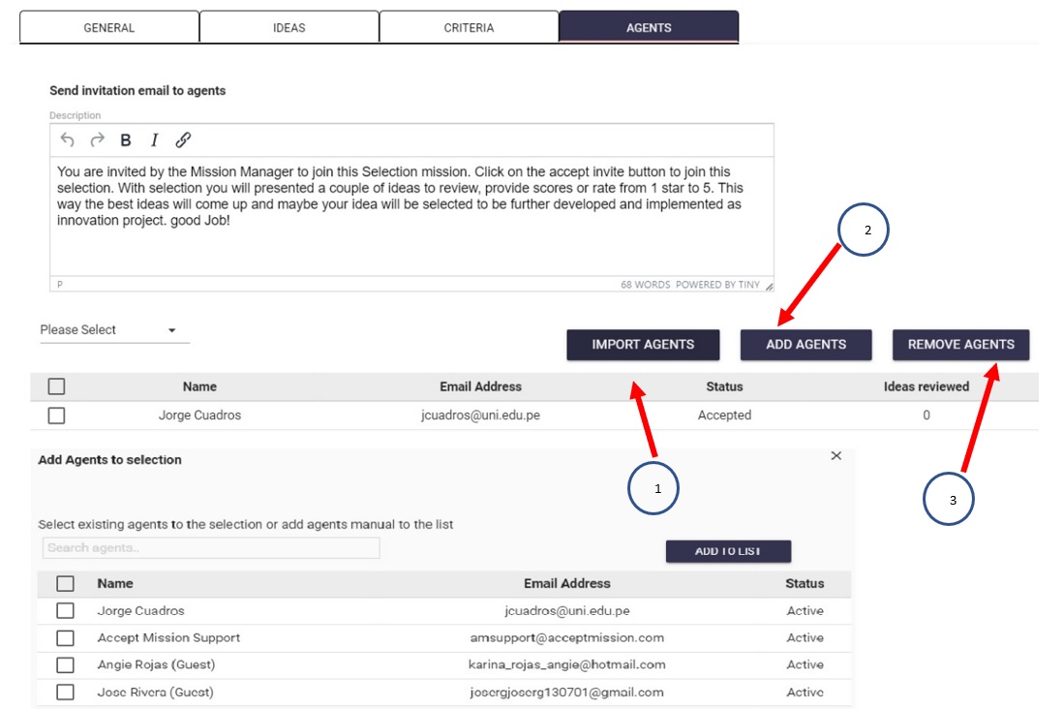Click the Redo icon in editor toolbar
This screenshot has height=709, width=1063.
click(x=97, y=140)
